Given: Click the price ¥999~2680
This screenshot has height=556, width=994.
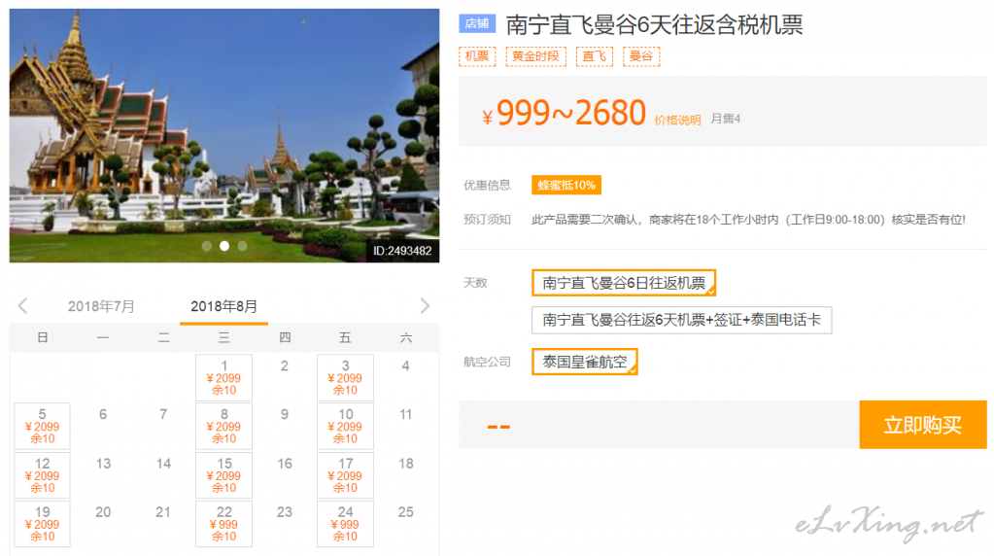Looking at the screenshot, I should pos(565,113).
